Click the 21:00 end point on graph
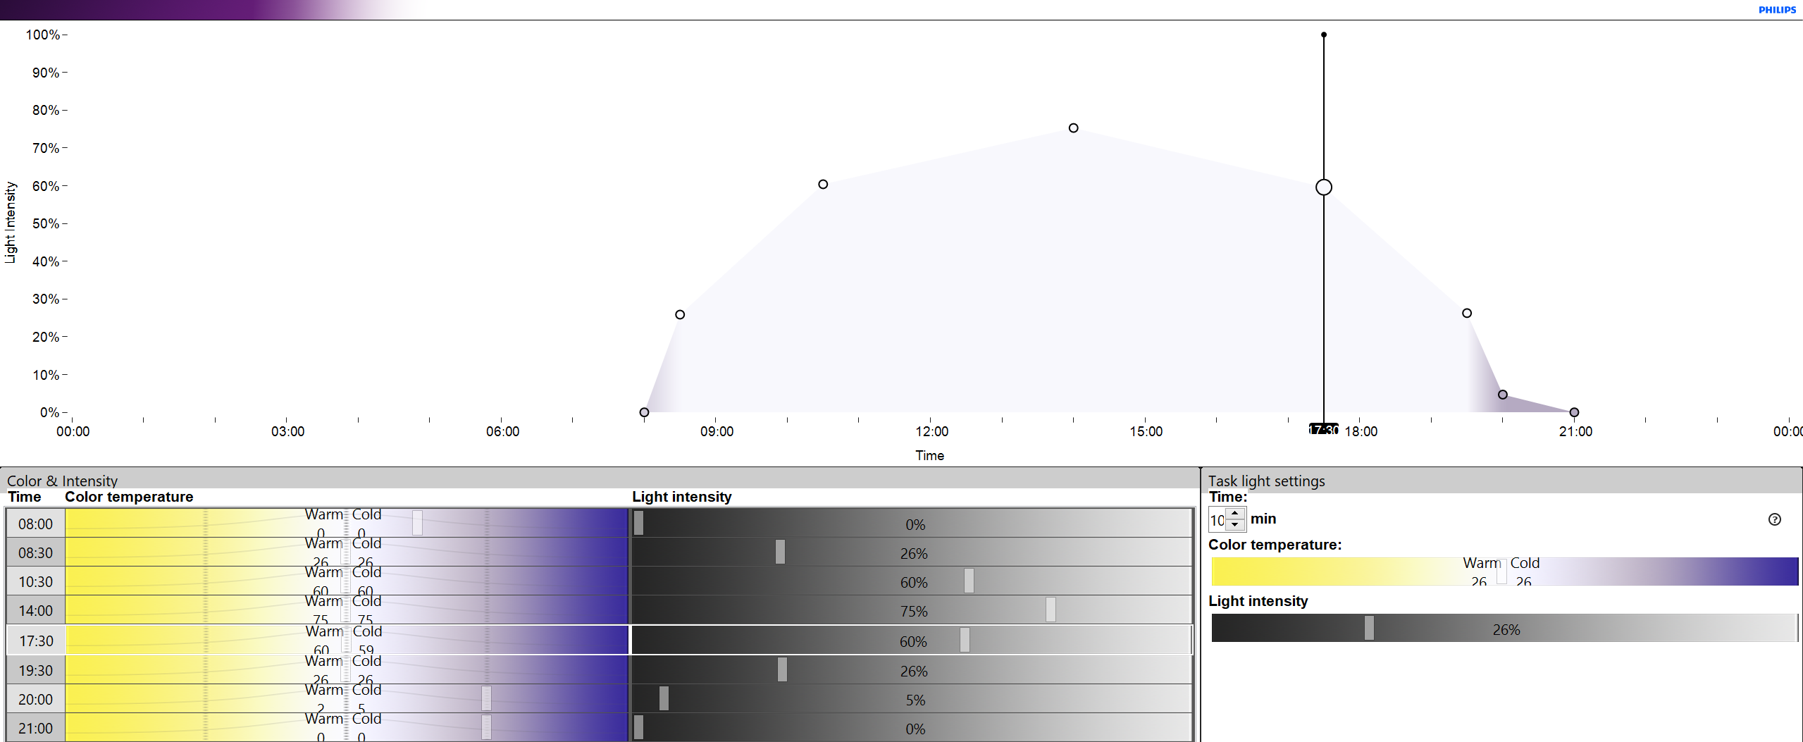This screenshot has height=742, width=1803. 1574,412
